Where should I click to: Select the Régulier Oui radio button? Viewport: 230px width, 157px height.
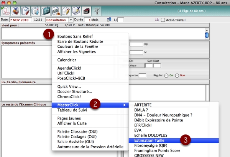point(166,75)
